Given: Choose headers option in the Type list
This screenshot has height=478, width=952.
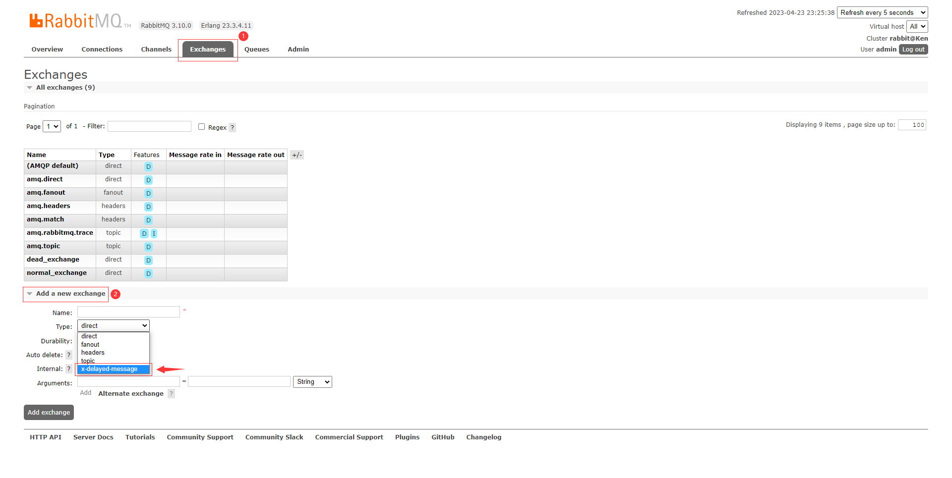Looking at the screenshot, I should pyautogui.click(x=114, y=353).
